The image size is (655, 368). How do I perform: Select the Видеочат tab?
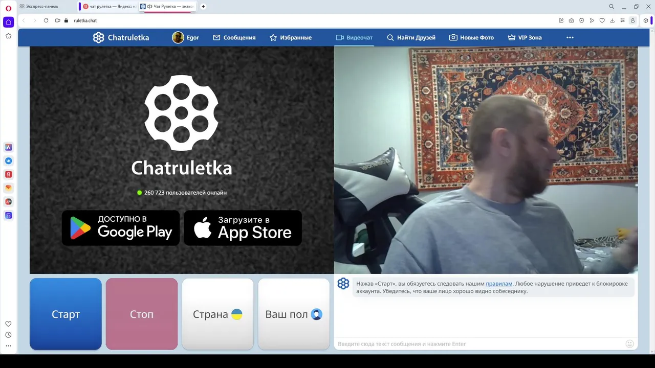354,37
